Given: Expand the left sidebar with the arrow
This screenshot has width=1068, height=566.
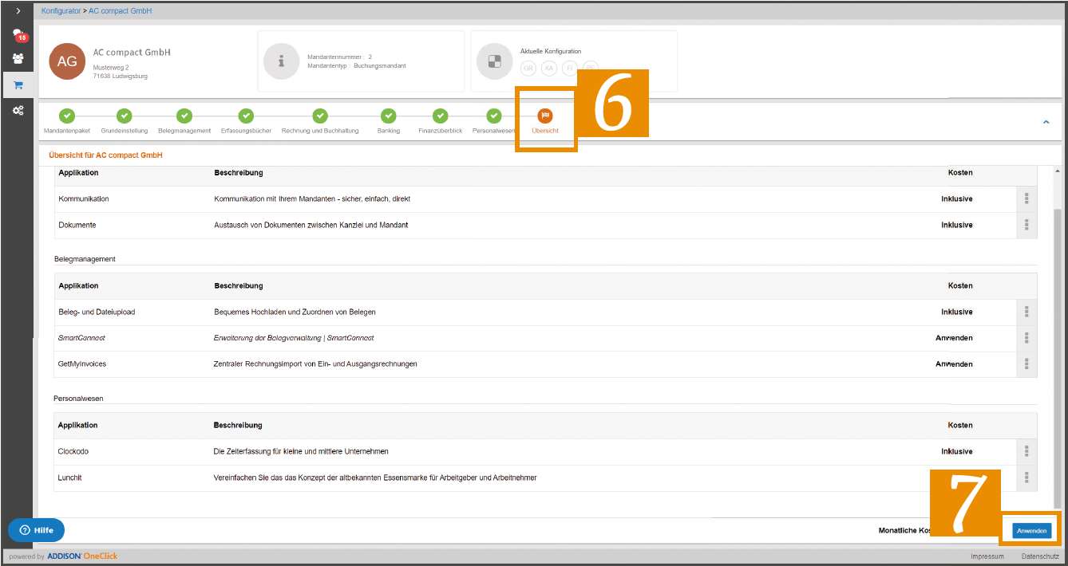Looking at the screenshot, I should click(18, 11).
